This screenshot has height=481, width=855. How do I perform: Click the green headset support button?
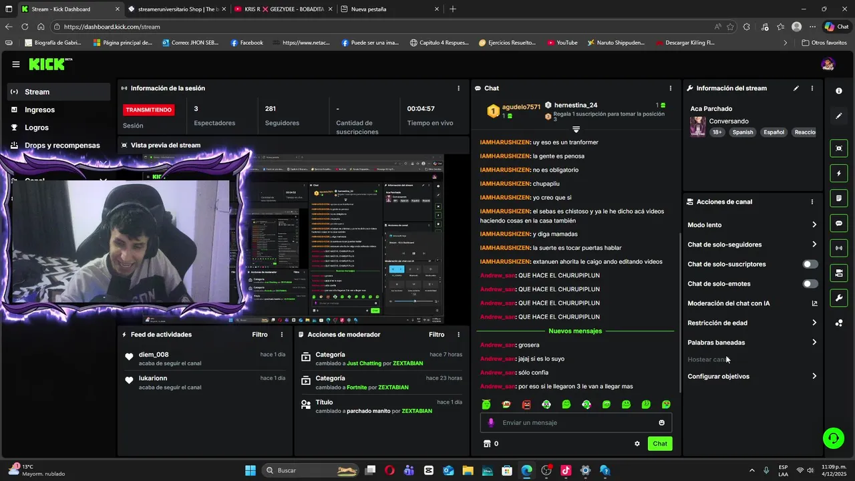834,438
